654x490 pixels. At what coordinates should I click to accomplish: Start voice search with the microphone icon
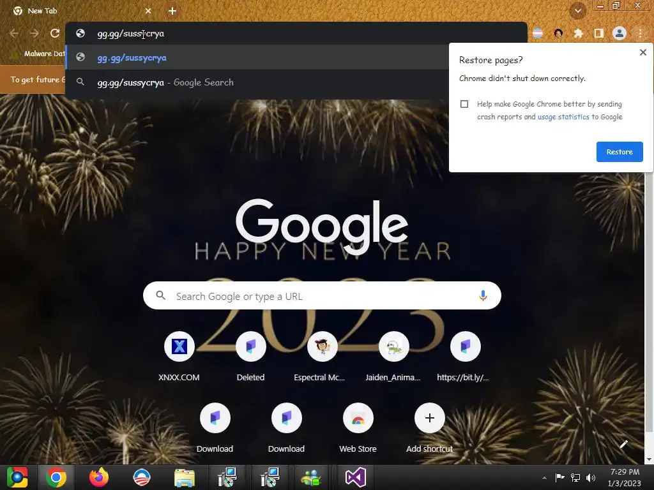tap(483, 295)
